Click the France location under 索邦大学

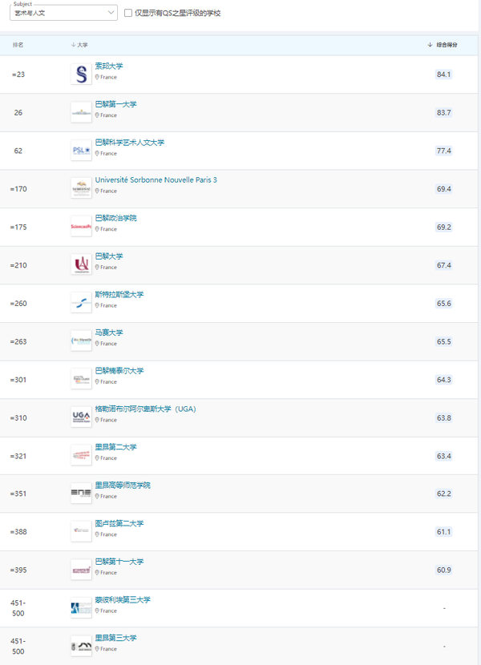click(106, 77)
